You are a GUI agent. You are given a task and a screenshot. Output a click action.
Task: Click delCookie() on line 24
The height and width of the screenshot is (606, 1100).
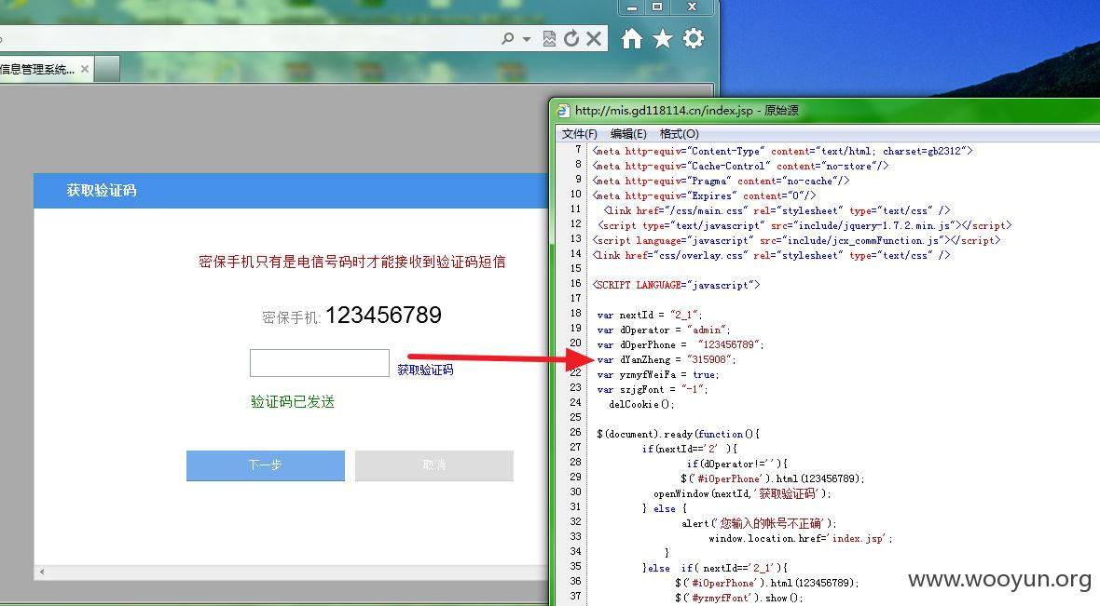pyautogui.click(x=641, y=404)
